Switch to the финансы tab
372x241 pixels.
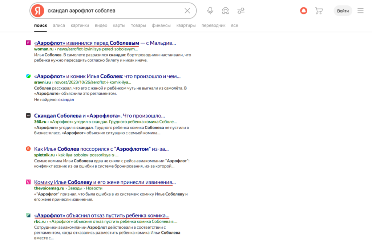click(x=161, y=25)
